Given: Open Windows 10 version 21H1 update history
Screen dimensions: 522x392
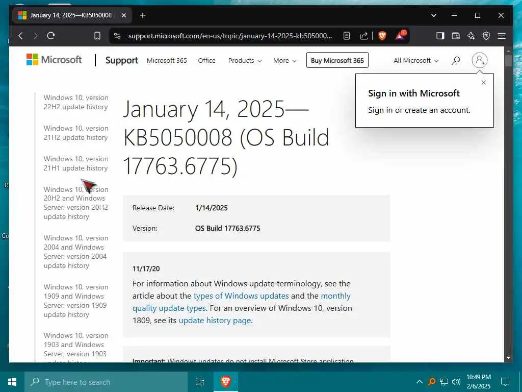Looking at the screenshot, I should tap(76, 164).
